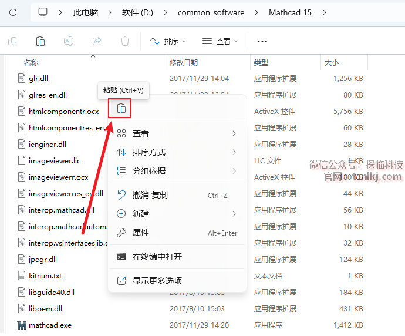This screenshot has height=336, width=405.
Task: Click the kitnum.txt text file icon
Action: 22,275
